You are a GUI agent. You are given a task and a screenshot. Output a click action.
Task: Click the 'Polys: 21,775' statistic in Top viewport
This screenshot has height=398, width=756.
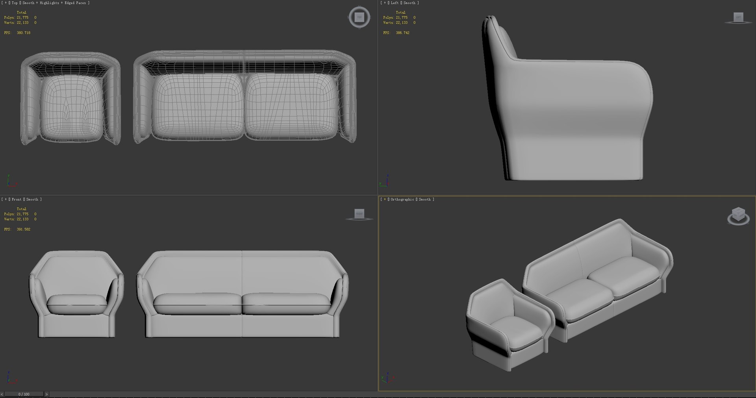(x=17, y=17)
